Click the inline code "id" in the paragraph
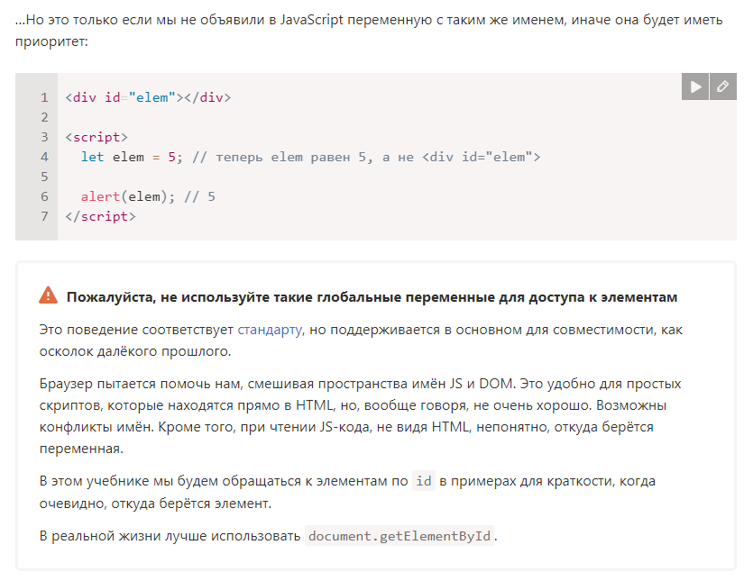Screen dimensions: 744x581 point(424,481)
